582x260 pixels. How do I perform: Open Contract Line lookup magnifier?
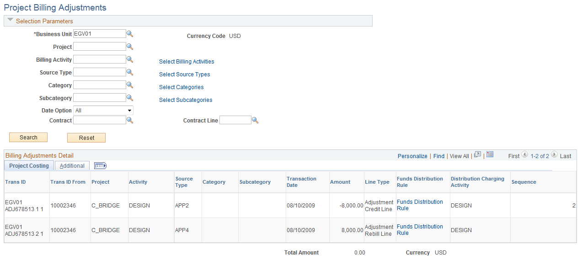[x=256, y=120]
